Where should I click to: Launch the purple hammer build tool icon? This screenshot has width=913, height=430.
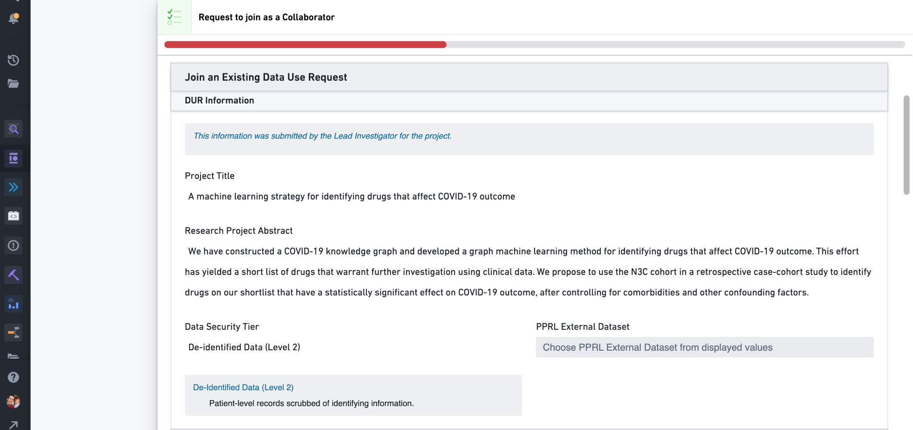(x=14, y=275)
